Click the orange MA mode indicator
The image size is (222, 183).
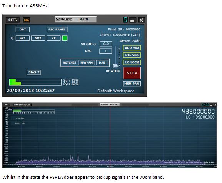click(27, 20)
